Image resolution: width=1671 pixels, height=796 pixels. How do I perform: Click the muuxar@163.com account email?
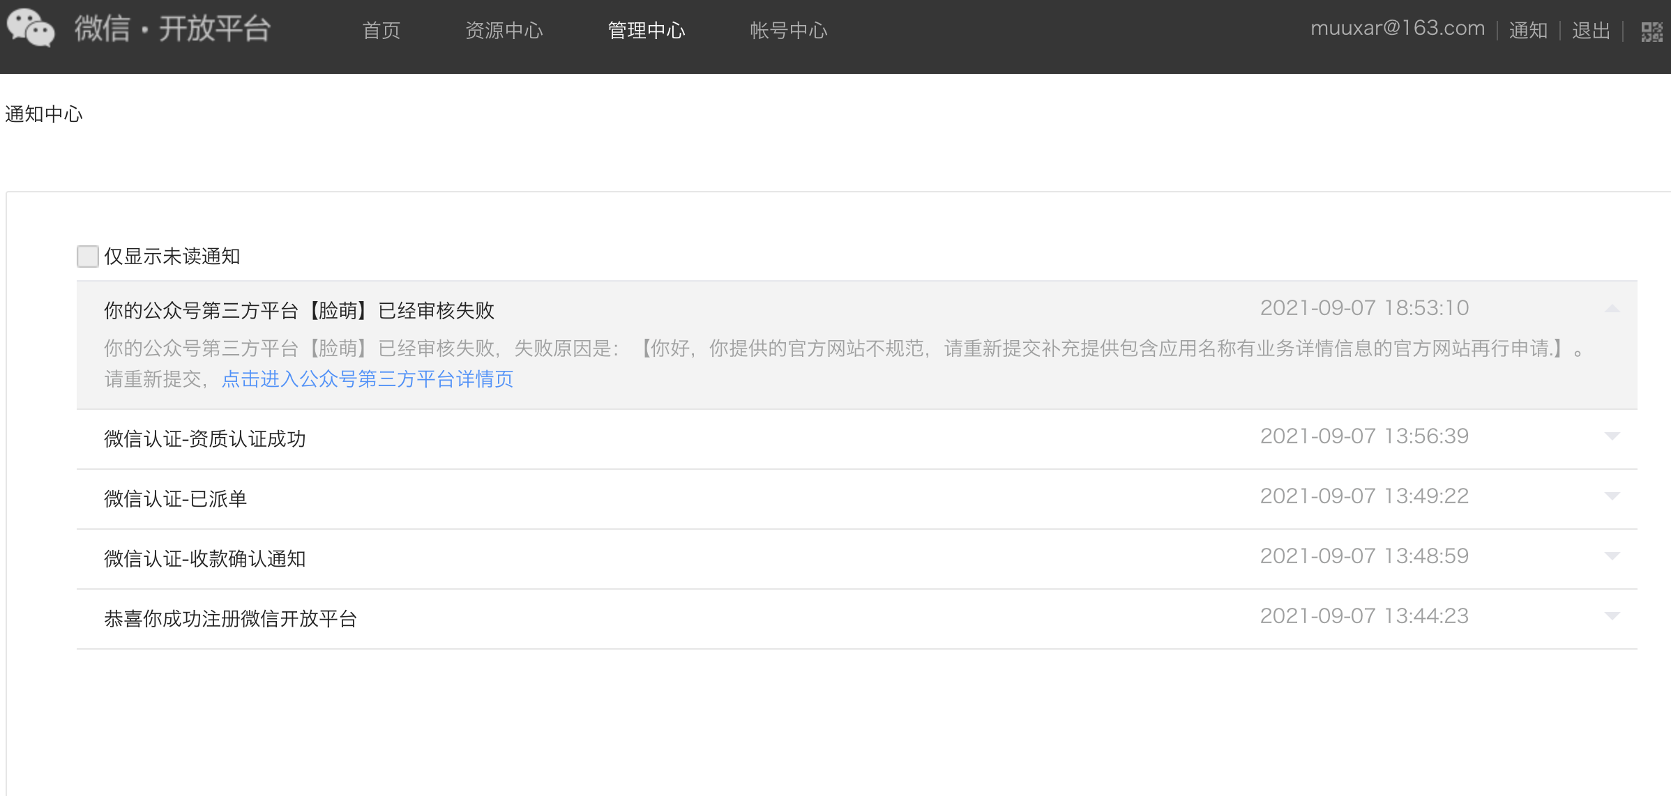point(1397,29)
